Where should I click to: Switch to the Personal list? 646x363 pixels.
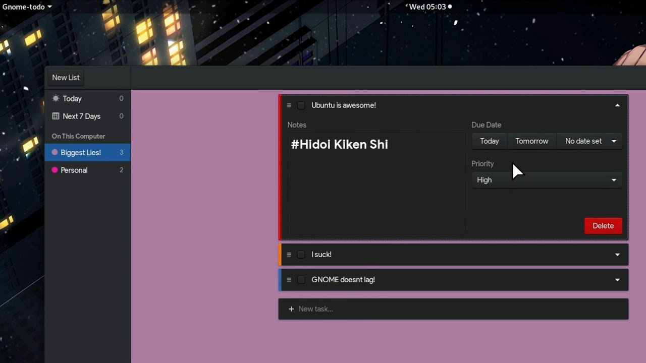[x=87, y=170]
